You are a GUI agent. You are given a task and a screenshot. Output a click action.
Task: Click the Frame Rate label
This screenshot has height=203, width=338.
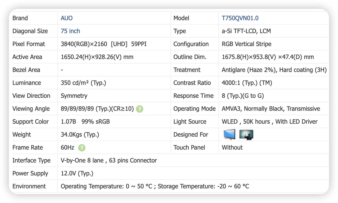click(x=28, y=147)
